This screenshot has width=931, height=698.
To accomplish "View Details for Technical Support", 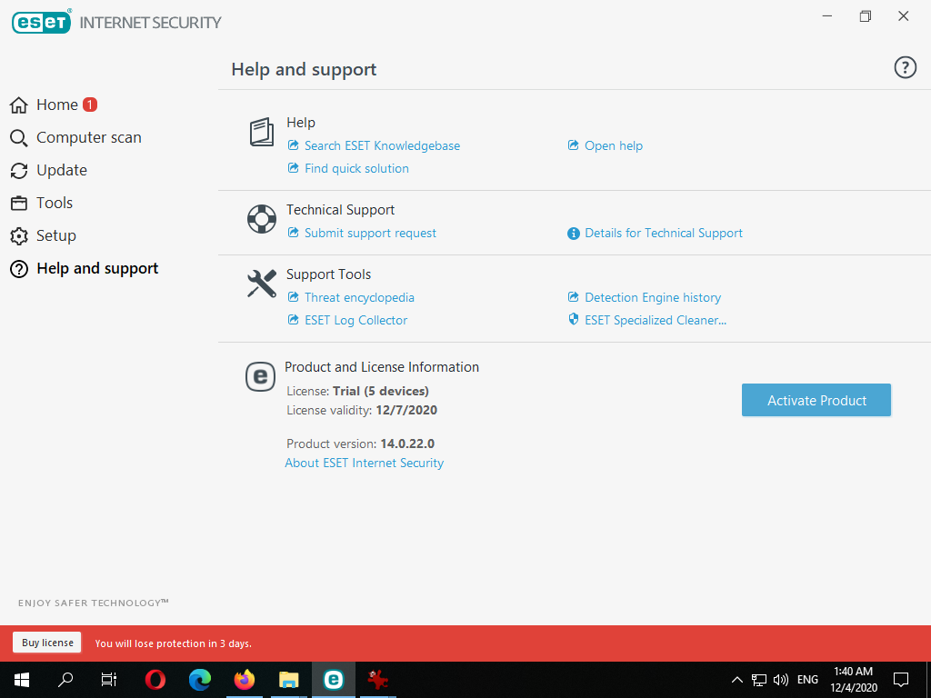I will (x=655, y=233).
